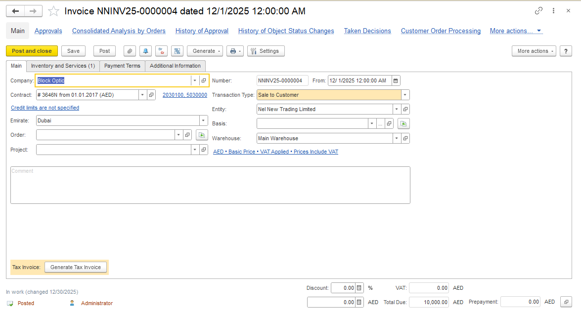Viewport: 581px width, 313px height.
Task: Click green fill icon next to Order
Action: [x=202, y=135]
